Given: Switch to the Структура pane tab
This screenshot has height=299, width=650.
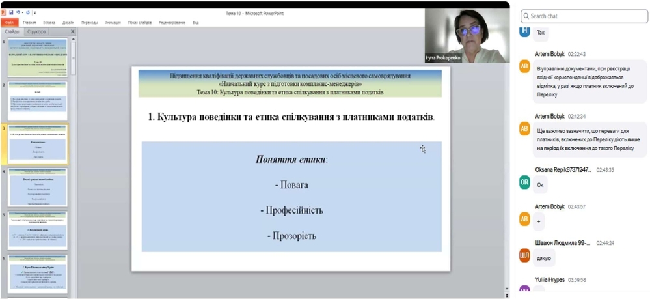Looking at the screenshot, I should 36,31.
